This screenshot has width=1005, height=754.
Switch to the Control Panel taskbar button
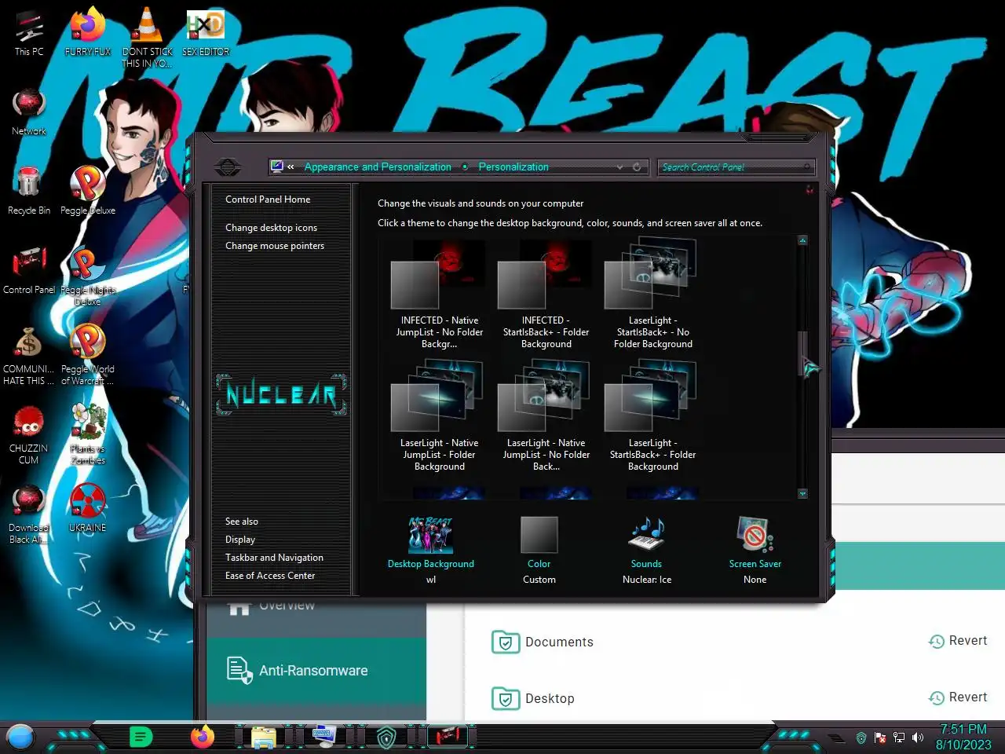pyautogui.click(x=448, y=737)
